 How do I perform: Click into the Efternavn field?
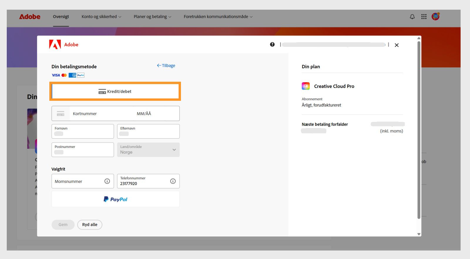pyautogui.click(x=148, y=131)
